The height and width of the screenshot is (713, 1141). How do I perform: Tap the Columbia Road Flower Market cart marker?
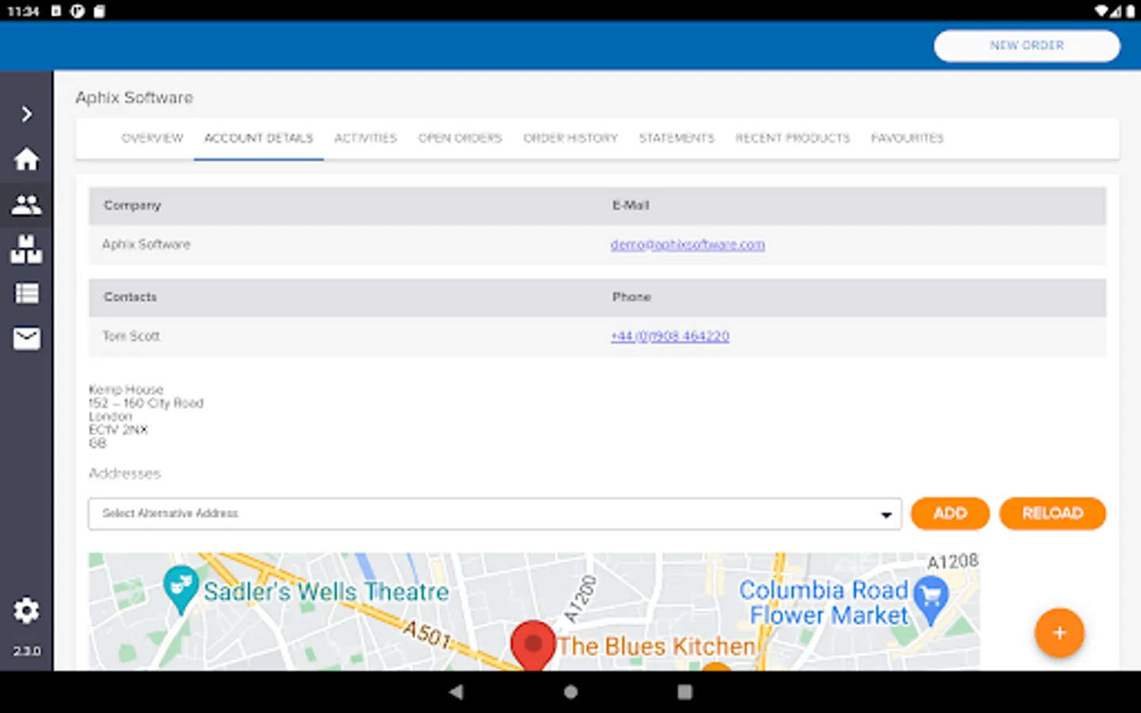pyautogui.click(x=930, y=600)
